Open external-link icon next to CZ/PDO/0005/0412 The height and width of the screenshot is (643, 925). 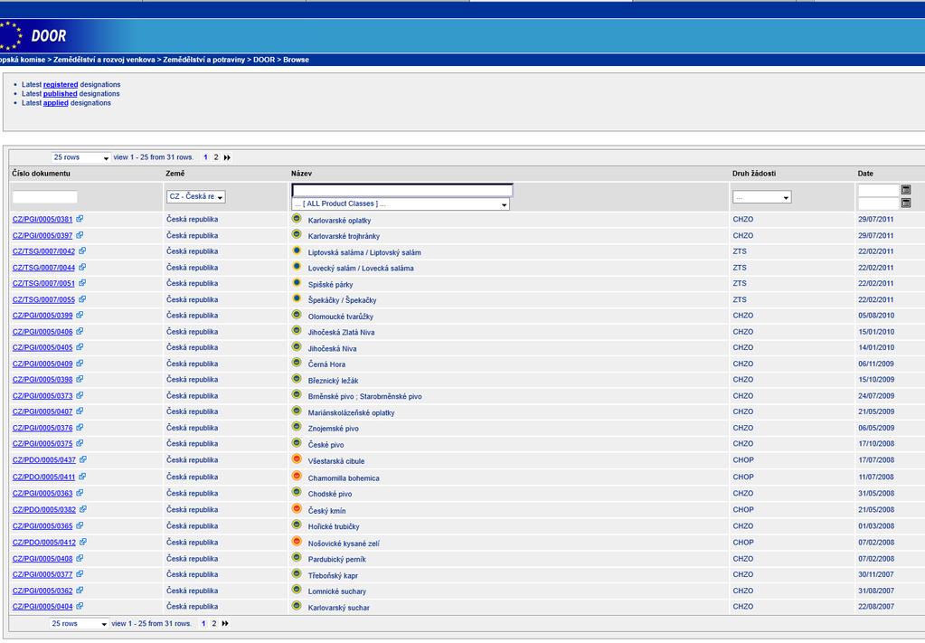(83, 542)
